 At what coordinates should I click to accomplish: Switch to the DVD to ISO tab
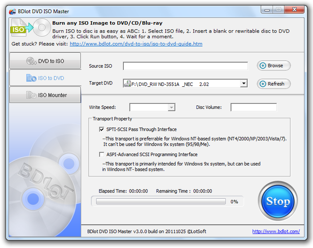pyautogui.click(x=45, y=61)
